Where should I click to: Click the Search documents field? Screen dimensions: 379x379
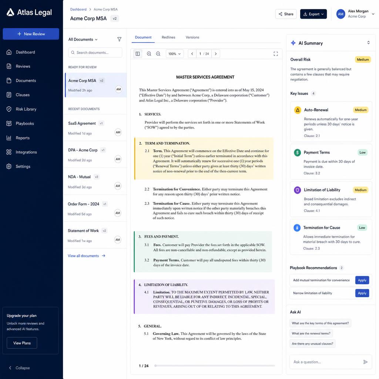coord(95,53)
